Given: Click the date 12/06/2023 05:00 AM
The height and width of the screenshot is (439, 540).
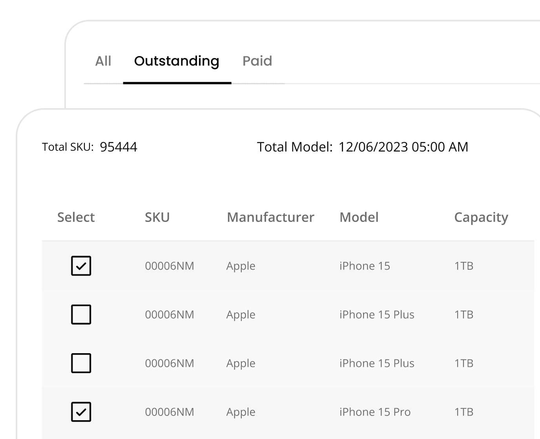Looking at the screenshot, I should point(403,147).
